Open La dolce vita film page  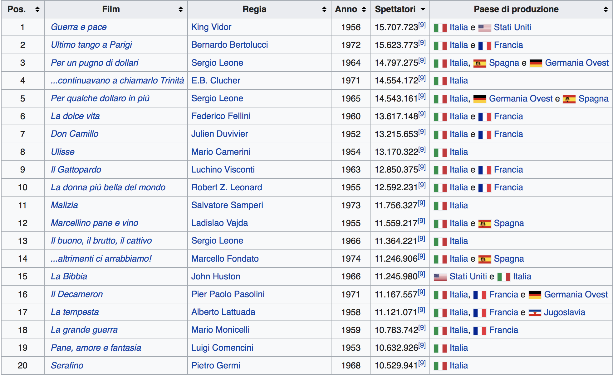pyautogui.click(x=75, y=116)
